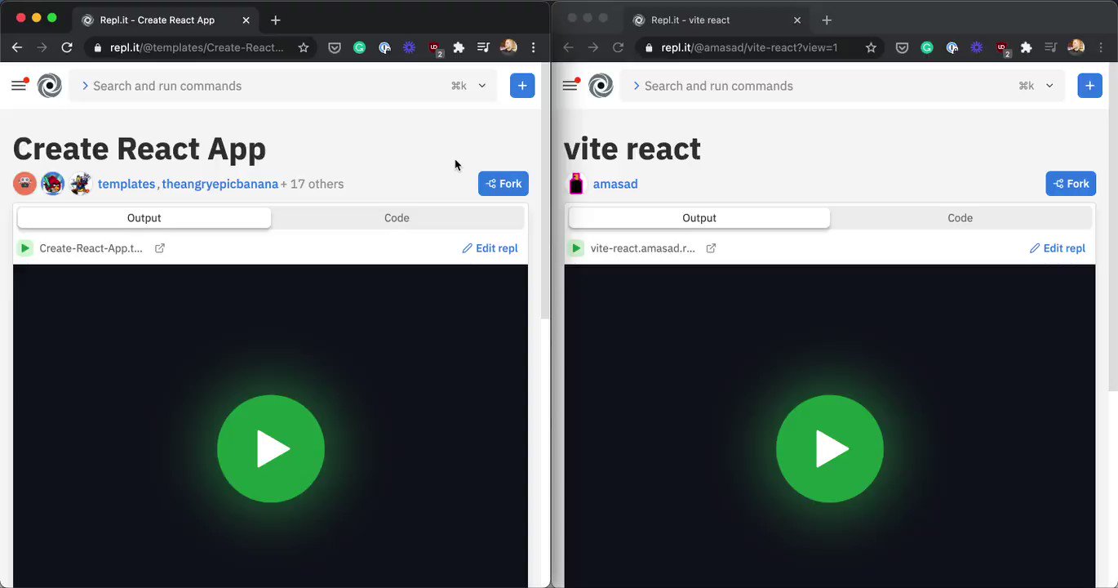Click the blue plus new repl button in Create React App window
This screenshot has height=588, width=1118.
(522, 86)
